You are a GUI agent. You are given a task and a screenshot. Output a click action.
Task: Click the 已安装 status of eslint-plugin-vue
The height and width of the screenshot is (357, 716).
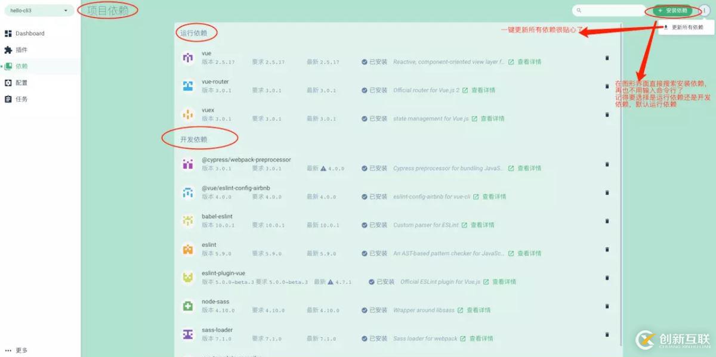pos(381,282)
